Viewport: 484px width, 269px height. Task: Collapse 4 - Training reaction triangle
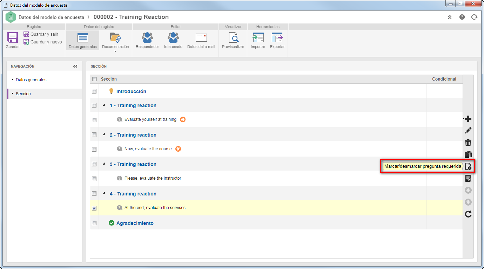tap(104, 193)
